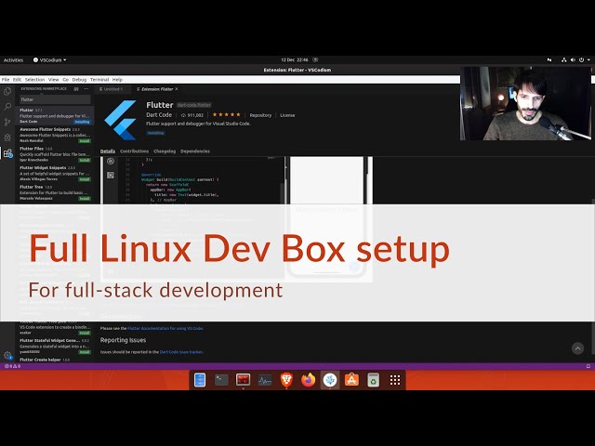Viewport: 595px width, 446px height.
Task: Click the volume icon in system tray
Action: point(573,59)
